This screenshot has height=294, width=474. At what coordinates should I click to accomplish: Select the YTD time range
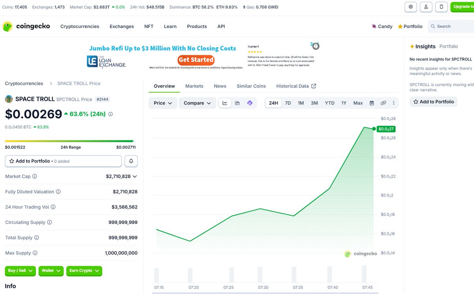click(x=329, y=103)
